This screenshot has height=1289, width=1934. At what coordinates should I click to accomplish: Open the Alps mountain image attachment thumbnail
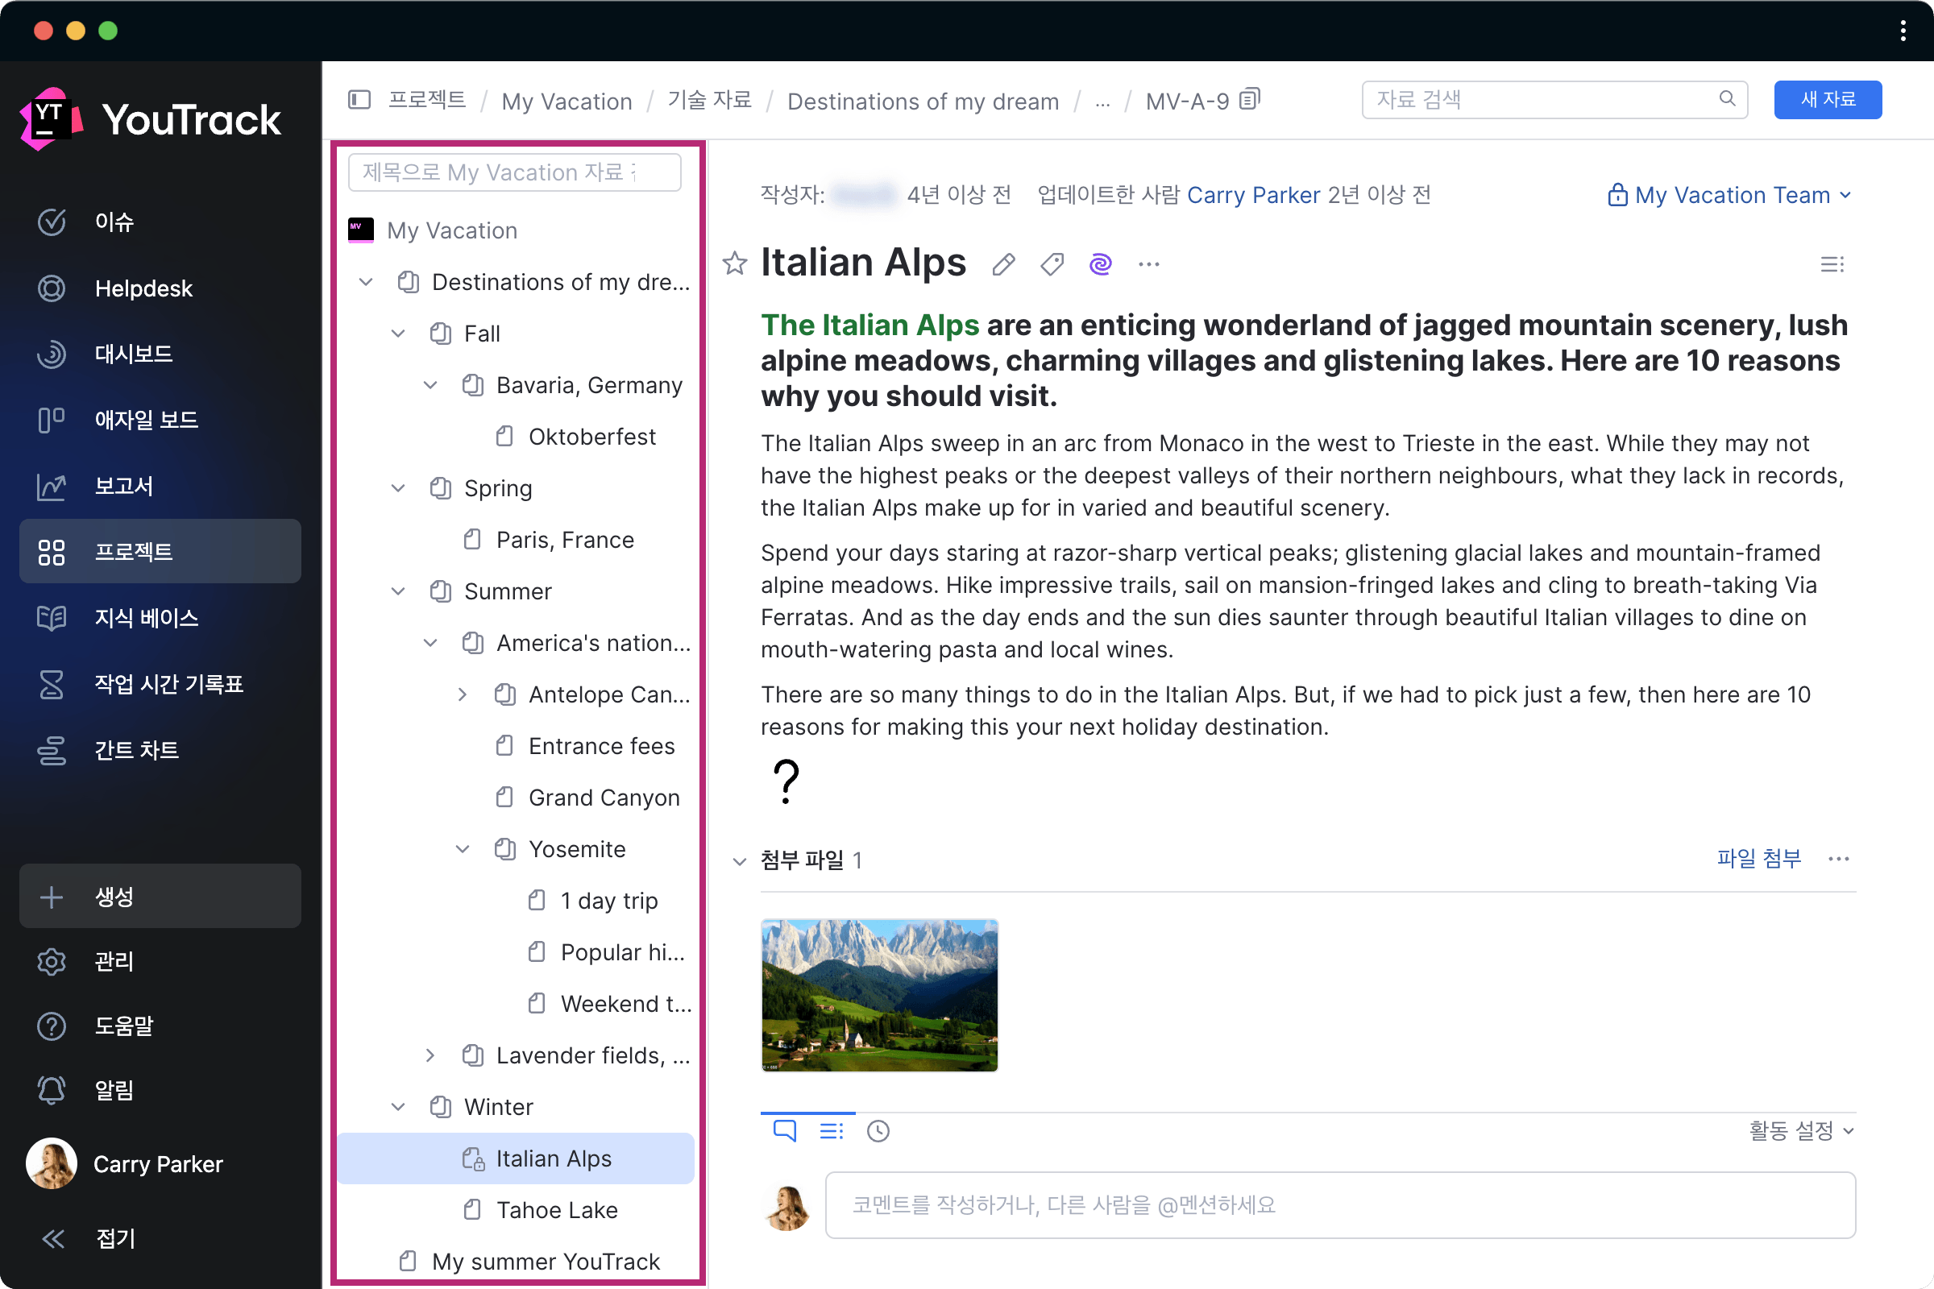tap(879, 995)
